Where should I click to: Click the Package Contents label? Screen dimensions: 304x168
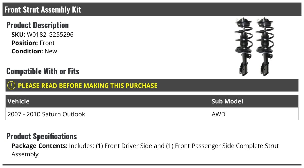tap(39, 146)
